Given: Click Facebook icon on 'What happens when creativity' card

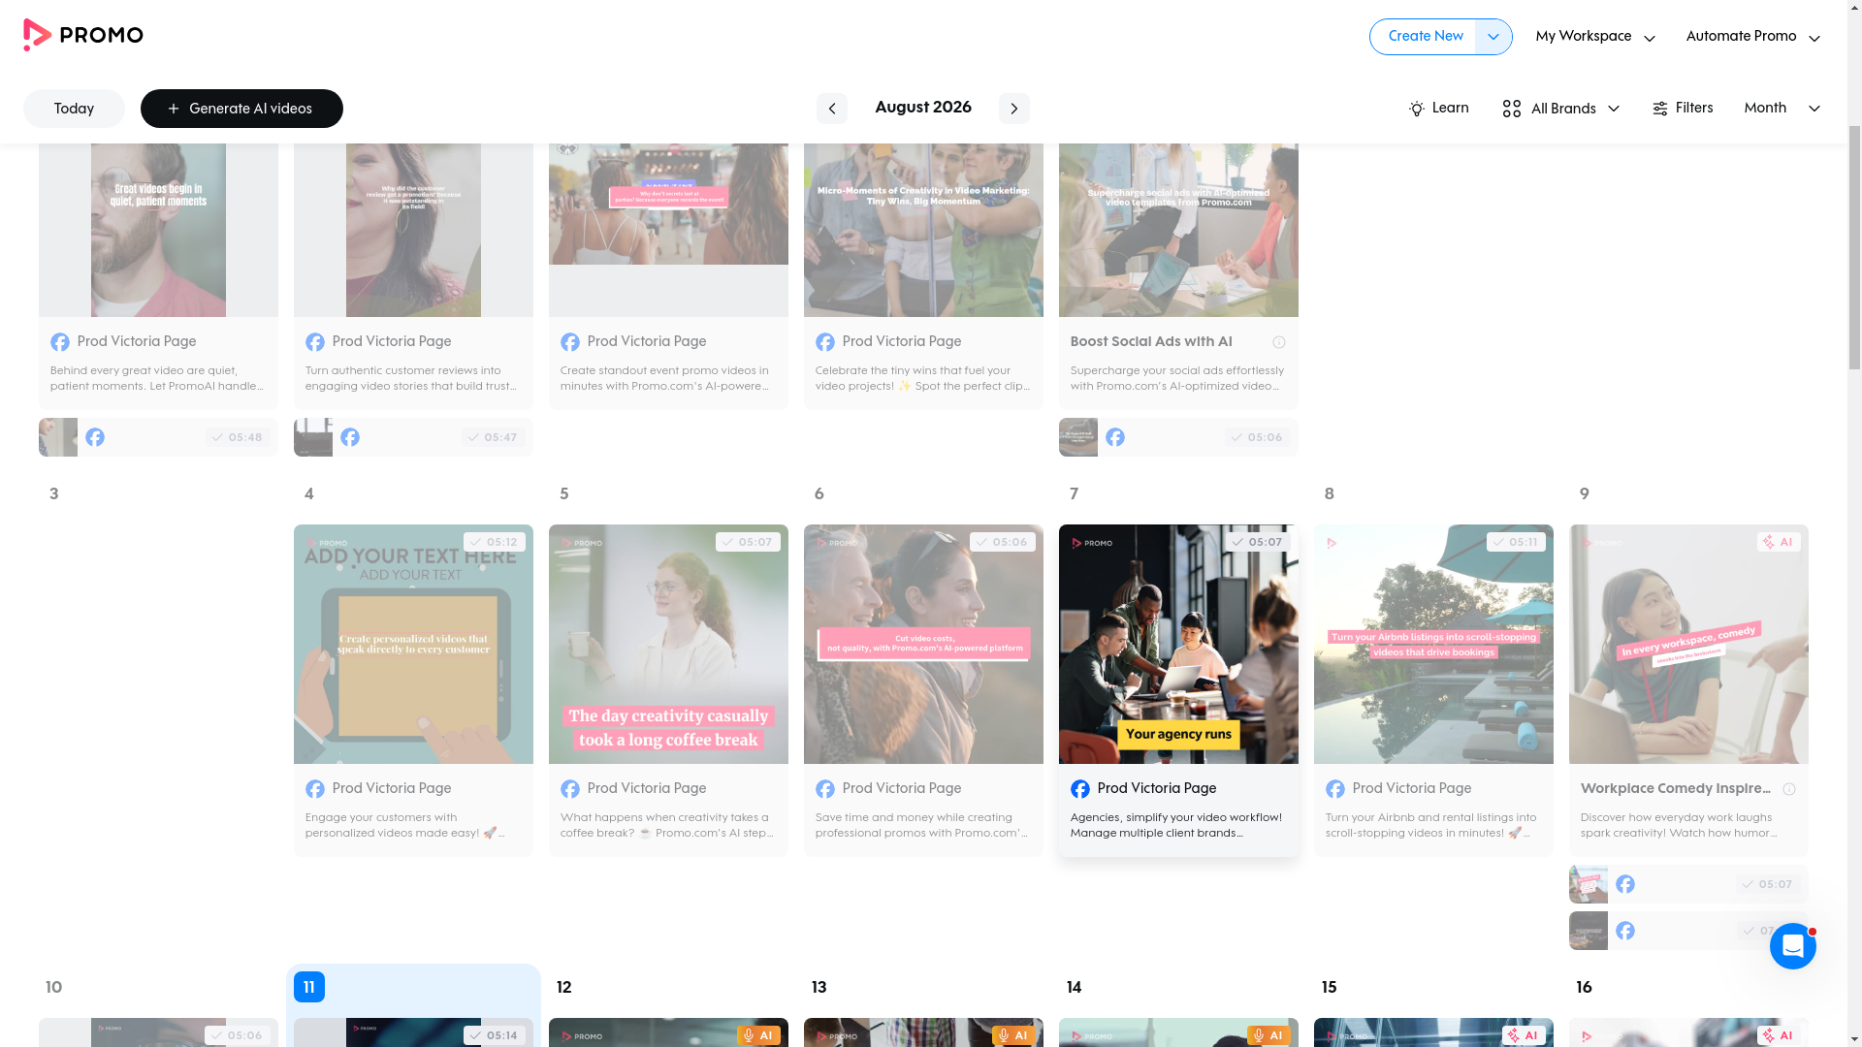Looking at the screenshot, I should tap(570, 789).
